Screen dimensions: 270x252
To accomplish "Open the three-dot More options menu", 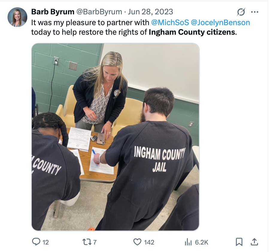I will point(255,12).
